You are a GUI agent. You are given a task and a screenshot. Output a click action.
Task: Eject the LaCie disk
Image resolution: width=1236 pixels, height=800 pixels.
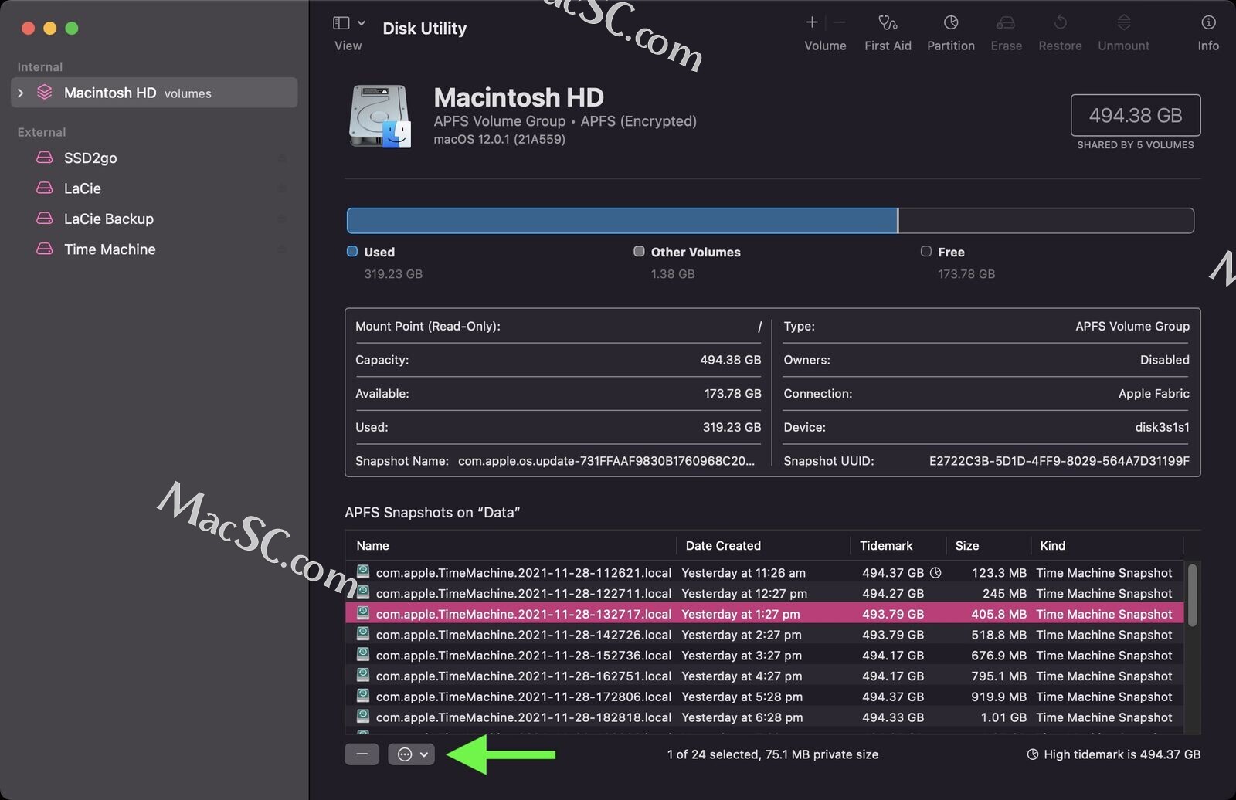click(282, 188)
